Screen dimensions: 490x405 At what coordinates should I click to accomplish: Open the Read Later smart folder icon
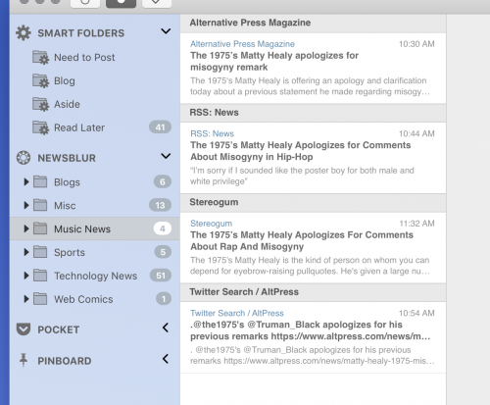tap(40, 127)
